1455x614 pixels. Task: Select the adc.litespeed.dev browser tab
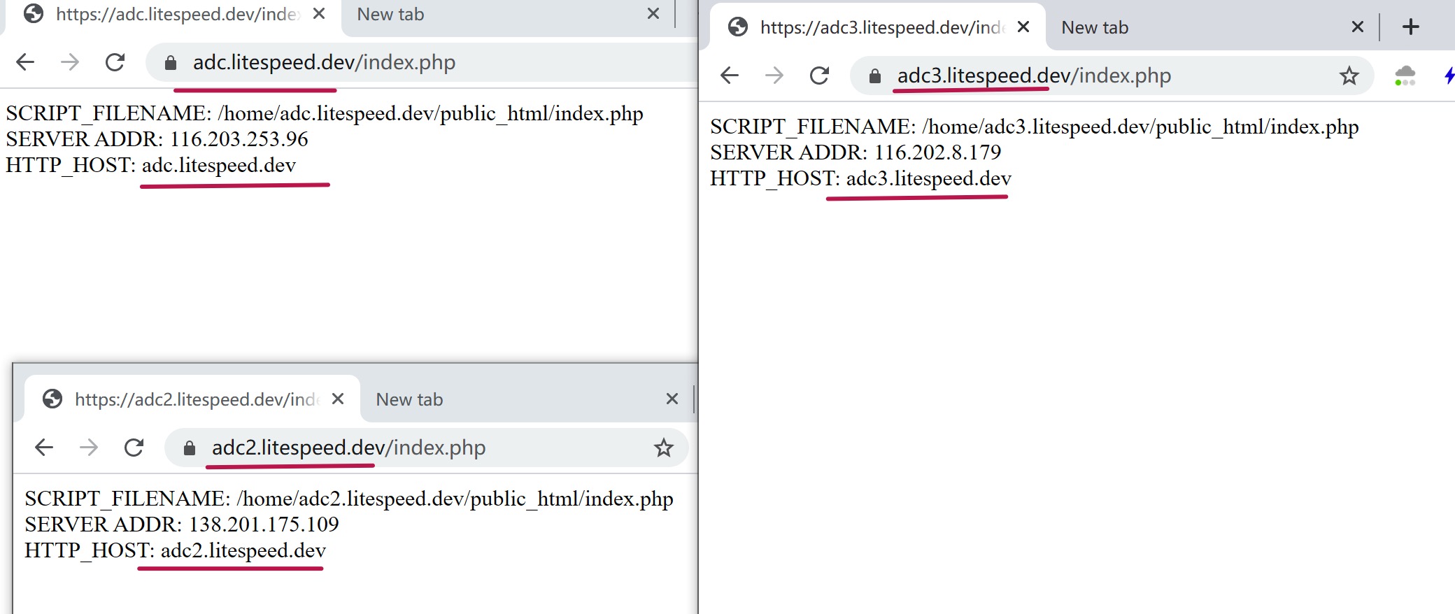click(175, 15)
